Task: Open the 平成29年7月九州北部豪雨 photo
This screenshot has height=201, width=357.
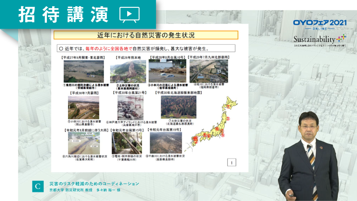Action: [x=209, y=71]
